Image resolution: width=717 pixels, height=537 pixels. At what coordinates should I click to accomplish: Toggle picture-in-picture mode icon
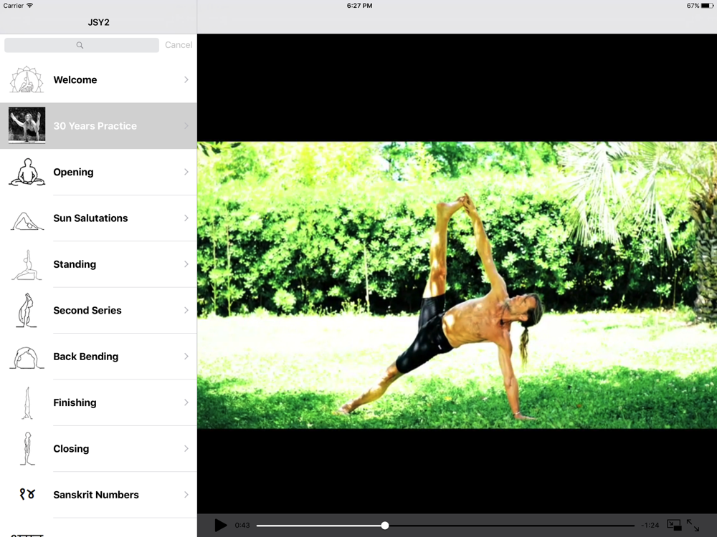674,525
